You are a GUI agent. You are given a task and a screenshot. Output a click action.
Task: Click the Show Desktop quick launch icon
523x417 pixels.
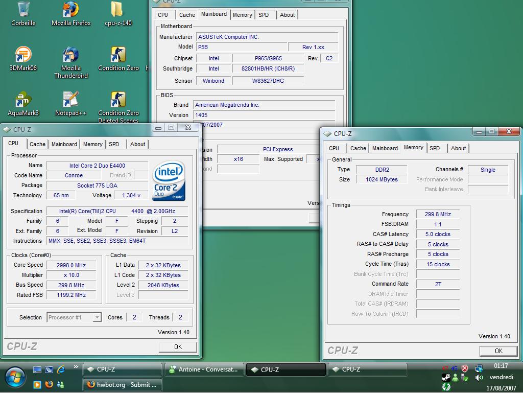click(x=37, y=369)
